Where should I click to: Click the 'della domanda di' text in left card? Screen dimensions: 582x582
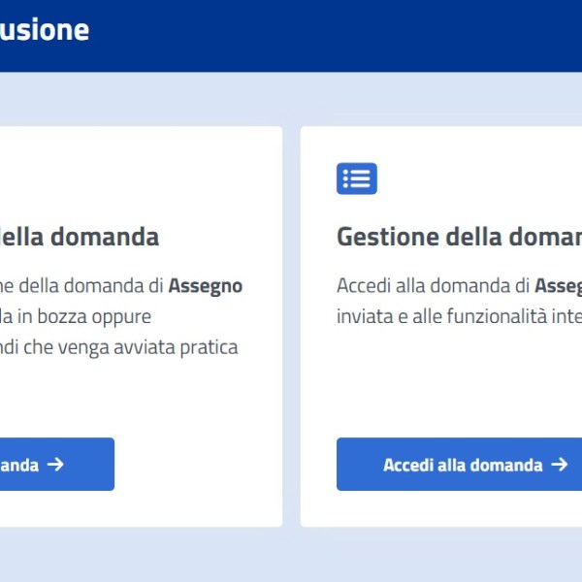click(x=91, y=286)
